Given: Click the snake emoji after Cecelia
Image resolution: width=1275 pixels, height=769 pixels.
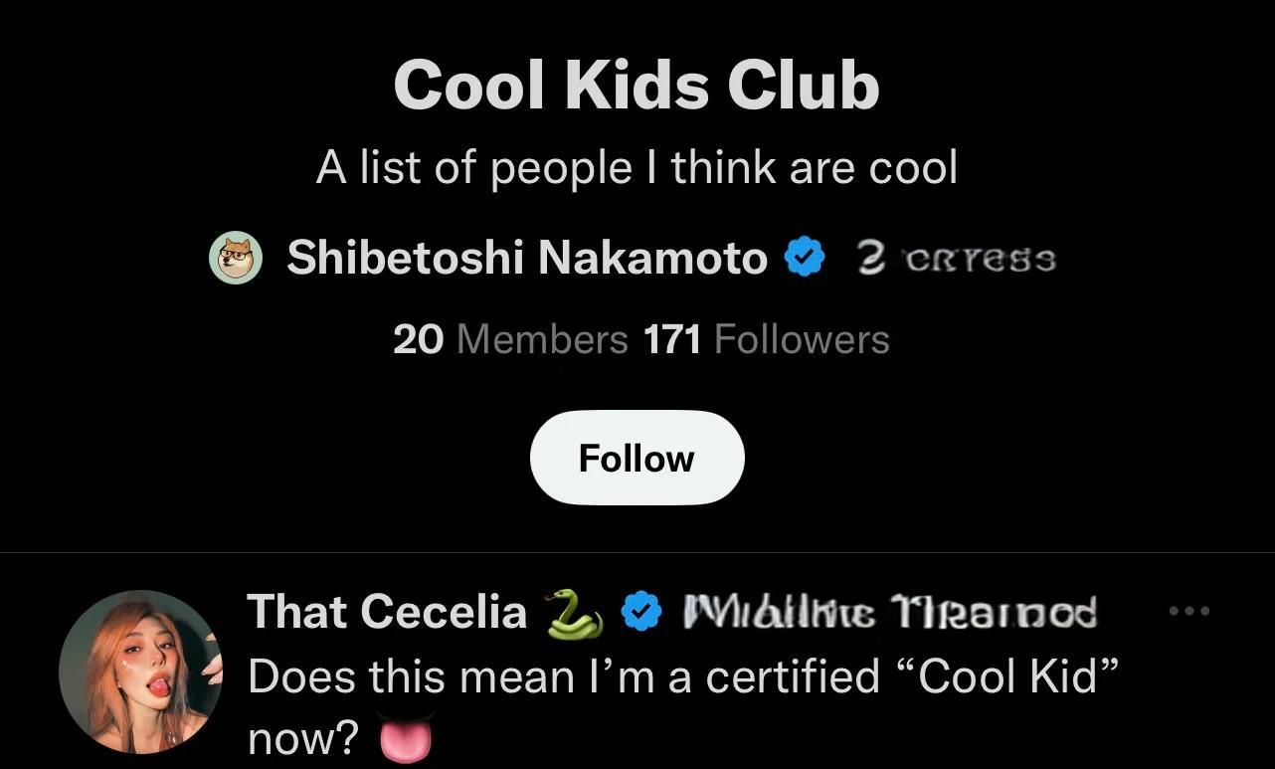Looking at the screenshot, I should click(573, 612).
